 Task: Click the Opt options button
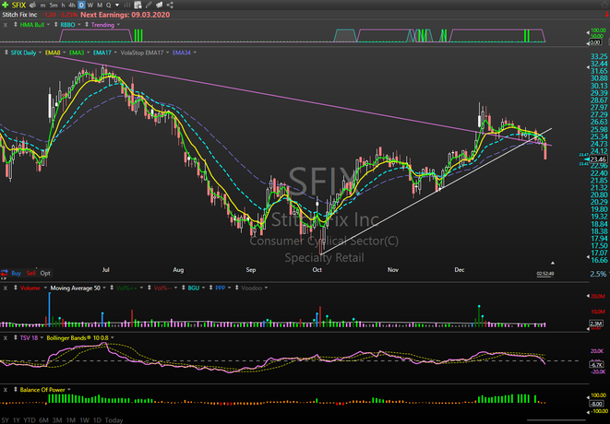tap(45, 273)
